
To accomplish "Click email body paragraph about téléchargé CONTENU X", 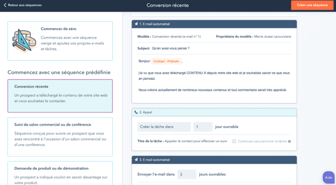I will coord(214,76).
